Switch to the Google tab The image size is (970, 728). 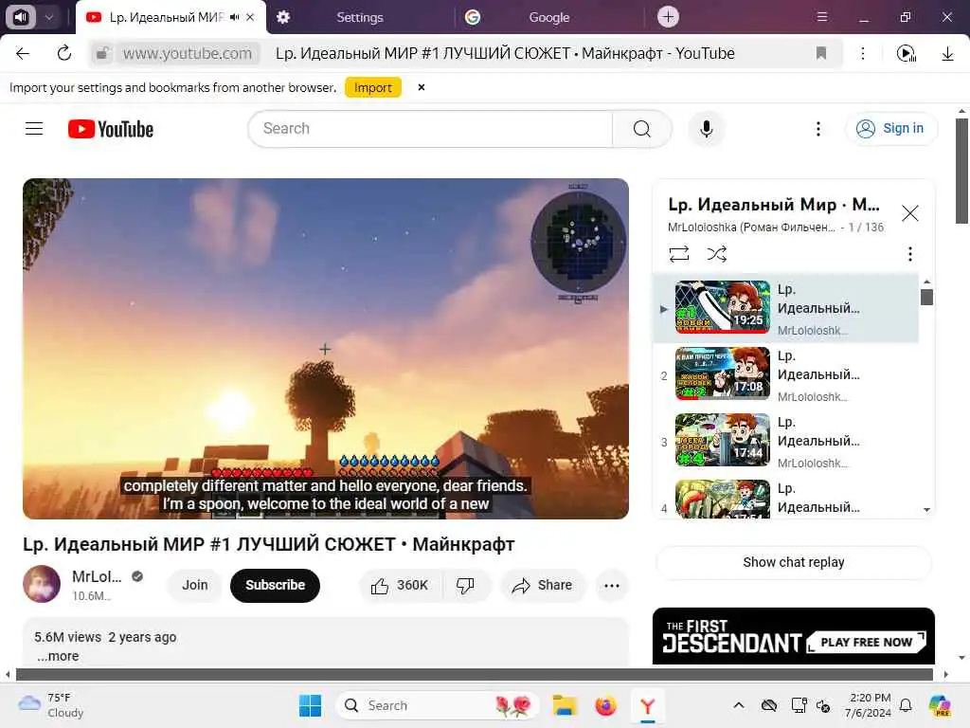[x=548, y=17]
